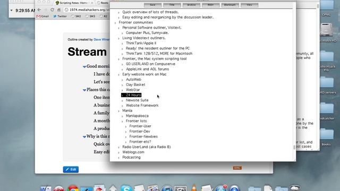This screenshot has height=191, width=340.
Task: Click the Archive toolbar button
Action: (x=191, y=5)
